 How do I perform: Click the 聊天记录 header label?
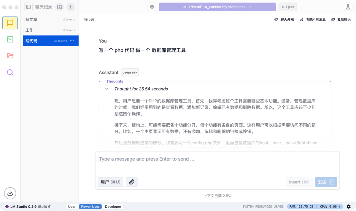click(44, 7)
